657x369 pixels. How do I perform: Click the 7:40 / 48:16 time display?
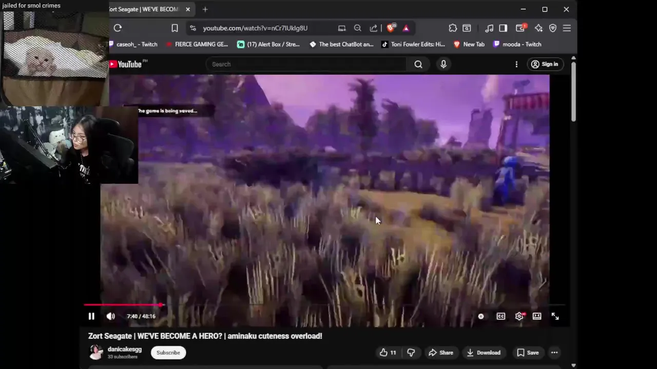(x=141, y=316)
